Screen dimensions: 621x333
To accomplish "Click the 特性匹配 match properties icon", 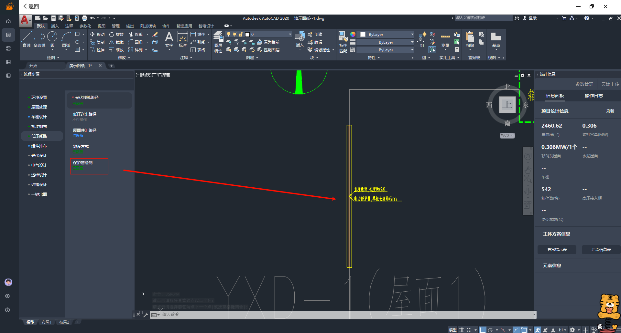I will click(343, 42).
